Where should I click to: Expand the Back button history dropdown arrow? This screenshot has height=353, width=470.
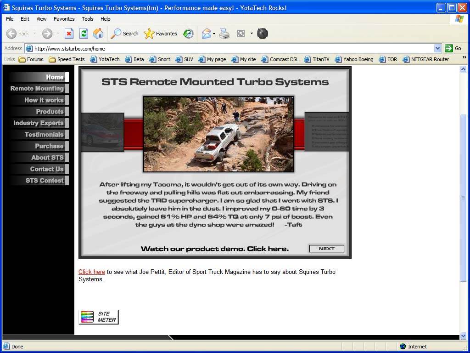click(35, 34)
